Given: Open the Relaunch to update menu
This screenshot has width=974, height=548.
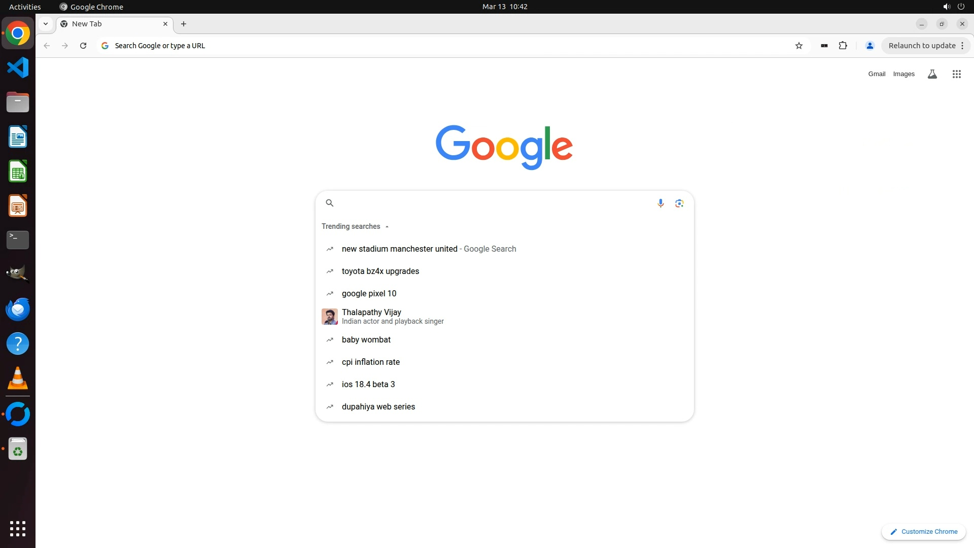Looking at the screenshot, I should click(x=926, y=46).
